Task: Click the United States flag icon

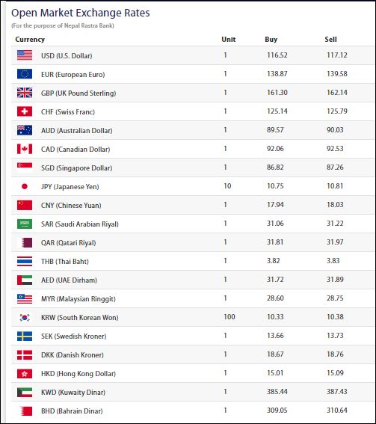Action: pyautogui.click(x=25, y=55)
